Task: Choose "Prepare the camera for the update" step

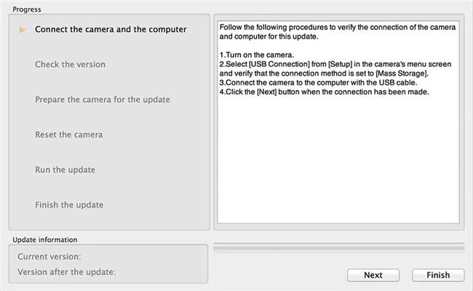Action: [x=103, y=100]
